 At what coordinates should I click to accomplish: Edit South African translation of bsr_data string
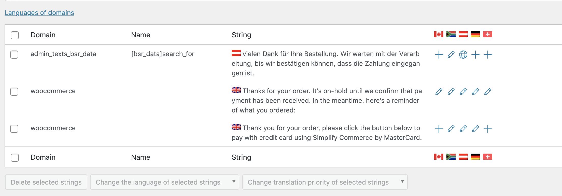click(451, 55)
